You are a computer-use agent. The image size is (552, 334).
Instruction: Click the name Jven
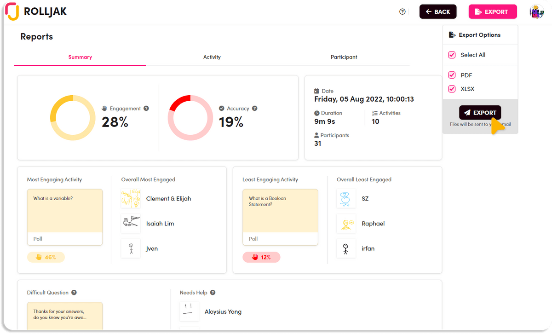[152, 248]
